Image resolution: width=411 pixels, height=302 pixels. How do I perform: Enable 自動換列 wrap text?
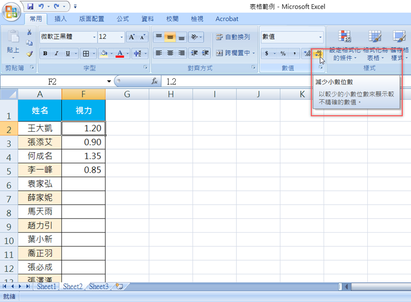coord(233,37)
